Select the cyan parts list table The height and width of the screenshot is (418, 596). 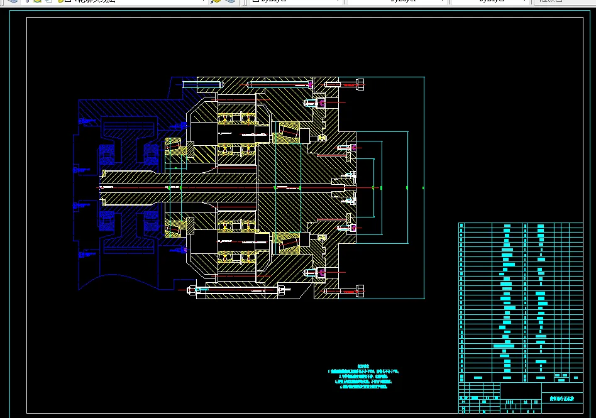521,302
